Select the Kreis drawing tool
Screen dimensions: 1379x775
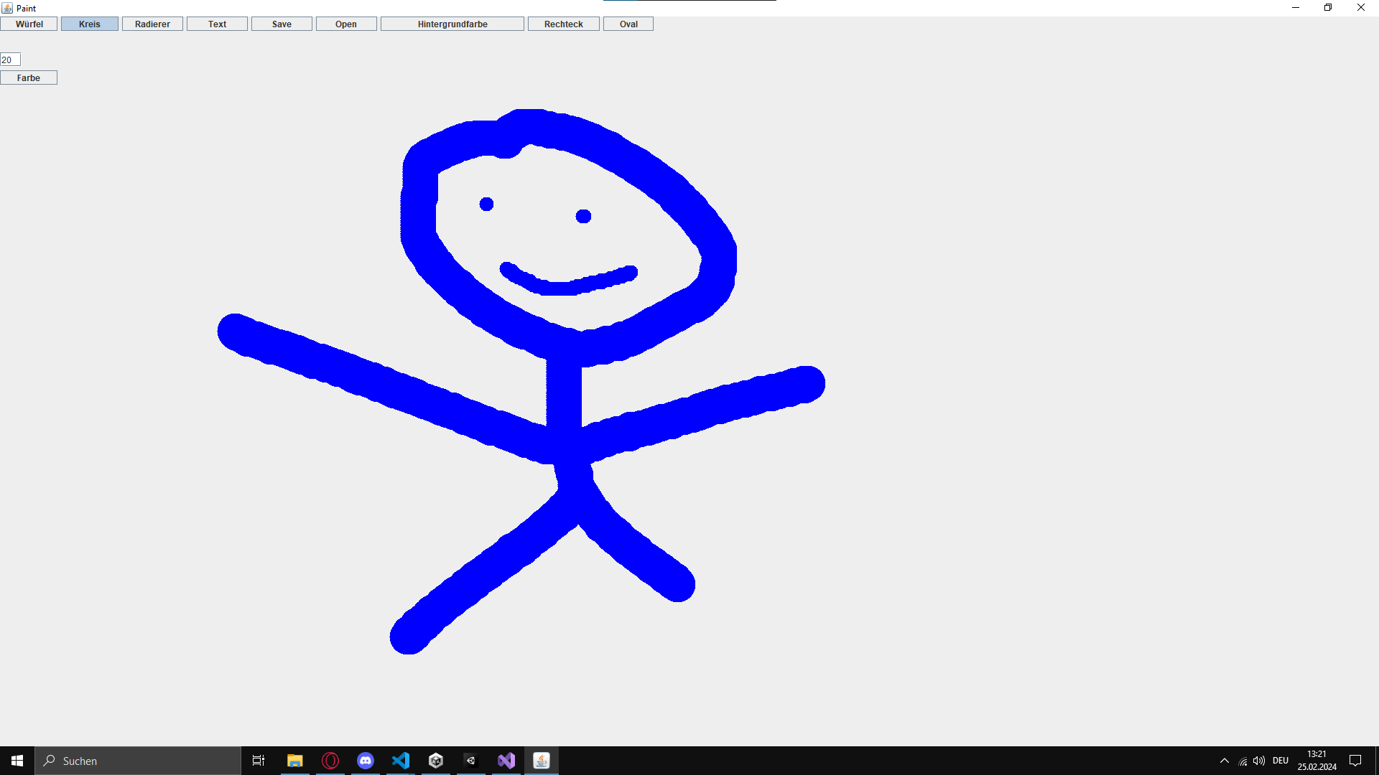[x=90, y=24]
